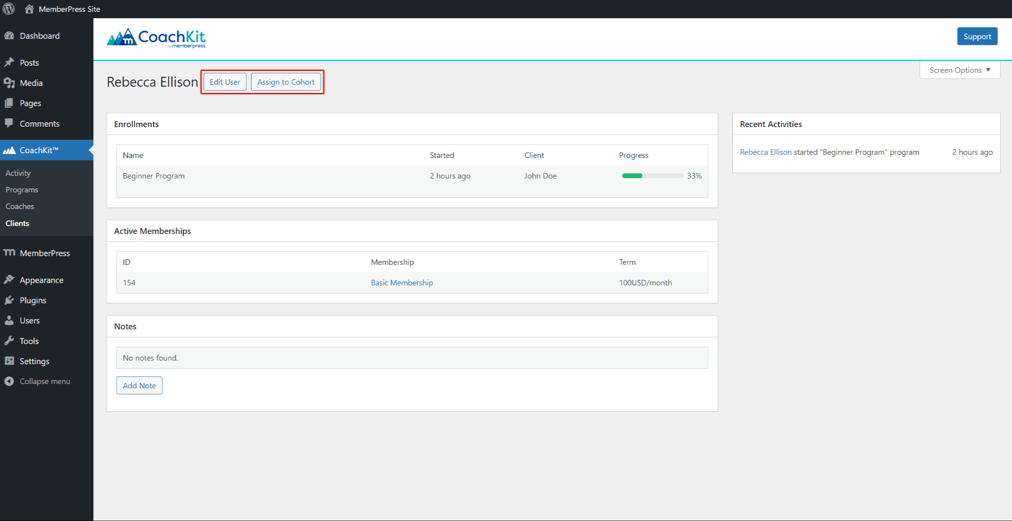Open the Activity section in CoachKit
This screenshot has height=521, width=1012.
(x=17, y=173)
